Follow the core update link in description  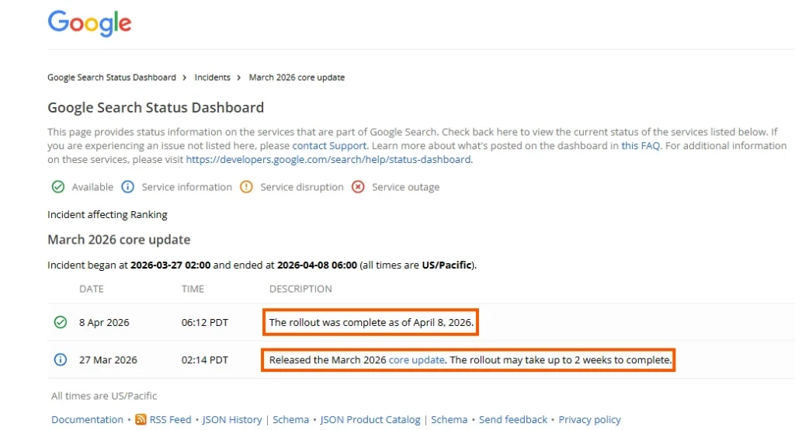tap(417, 360)
